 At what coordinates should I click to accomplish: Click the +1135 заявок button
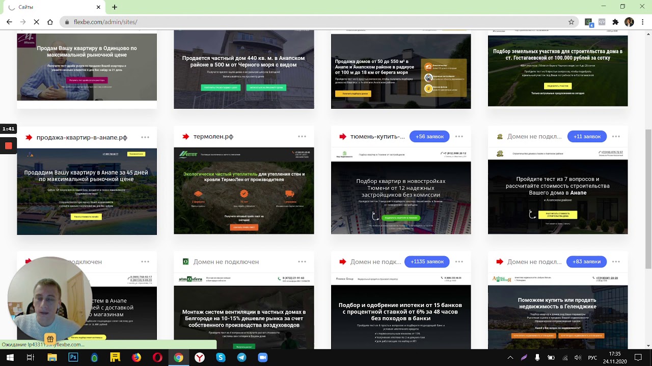tap(427, 262)
